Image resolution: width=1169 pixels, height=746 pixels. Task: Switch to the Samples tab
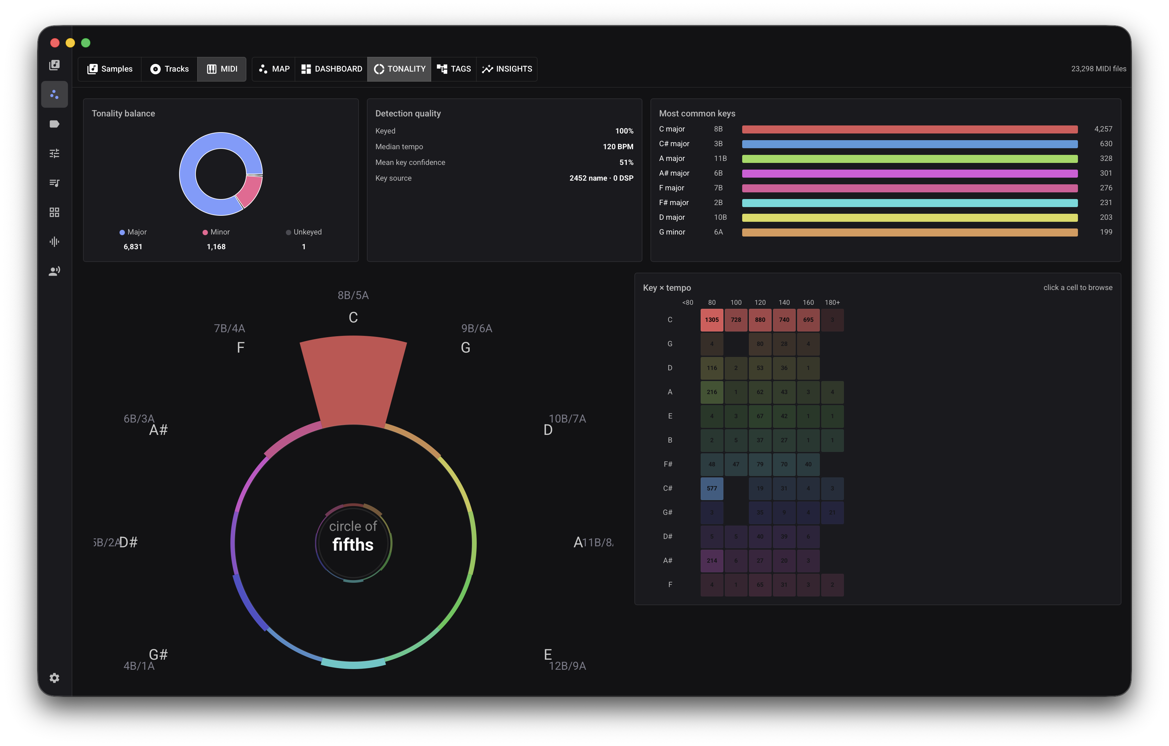coord(110,69)
